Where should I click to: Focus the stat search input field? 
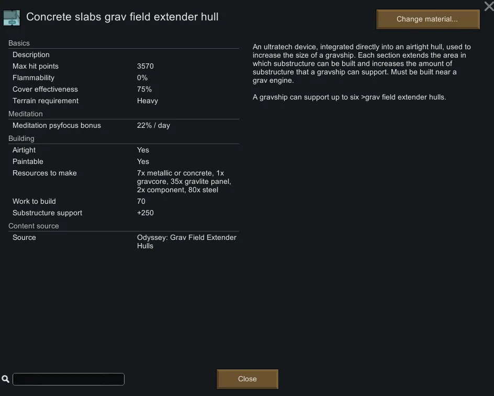click(69, 379)
